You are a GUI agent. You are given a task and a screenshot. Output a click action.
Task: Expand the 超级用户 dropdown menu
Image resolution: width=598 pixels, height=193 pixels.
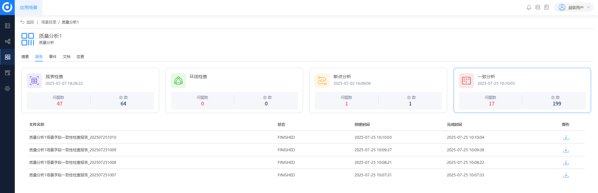588,7
